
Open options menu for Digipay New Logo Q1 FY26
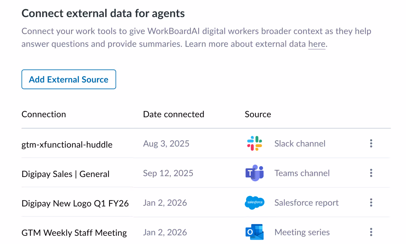pos(371,203)
